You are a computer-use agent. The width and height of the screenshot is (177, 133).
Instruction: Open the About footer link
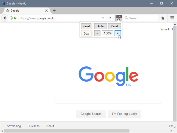coord(50,126)
